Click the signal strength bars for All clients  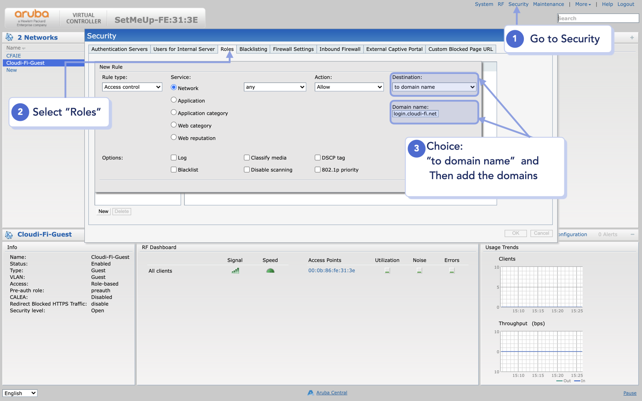[x=235, y=270]
